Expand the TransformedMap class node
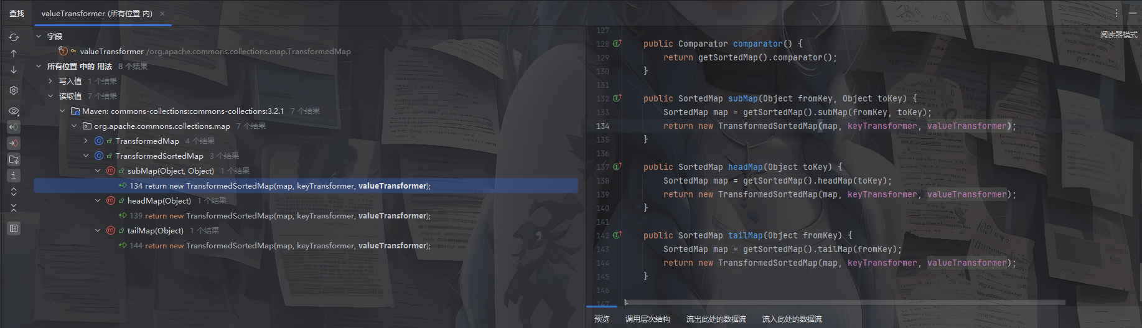 [87, 141]
